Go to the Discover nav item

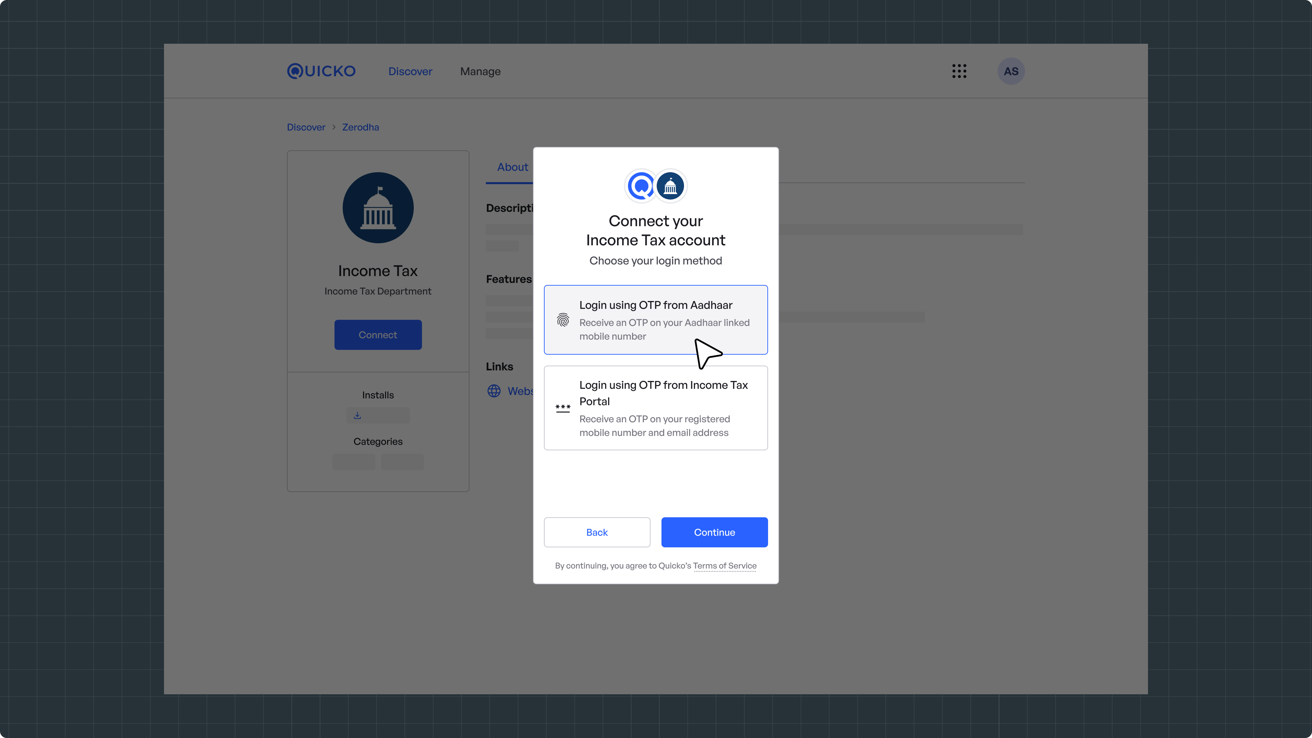coord(410,71)
